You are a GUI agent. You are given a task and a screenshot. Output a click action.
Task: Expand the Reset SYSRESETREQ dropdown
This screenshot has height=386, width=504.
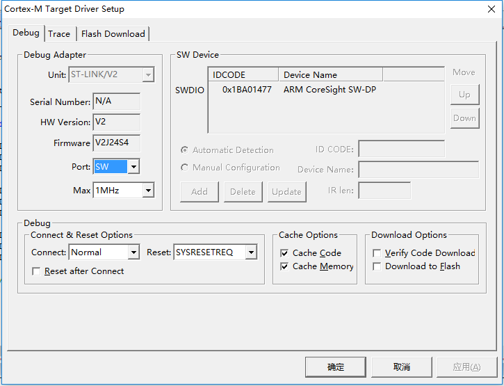click(251, 252)
